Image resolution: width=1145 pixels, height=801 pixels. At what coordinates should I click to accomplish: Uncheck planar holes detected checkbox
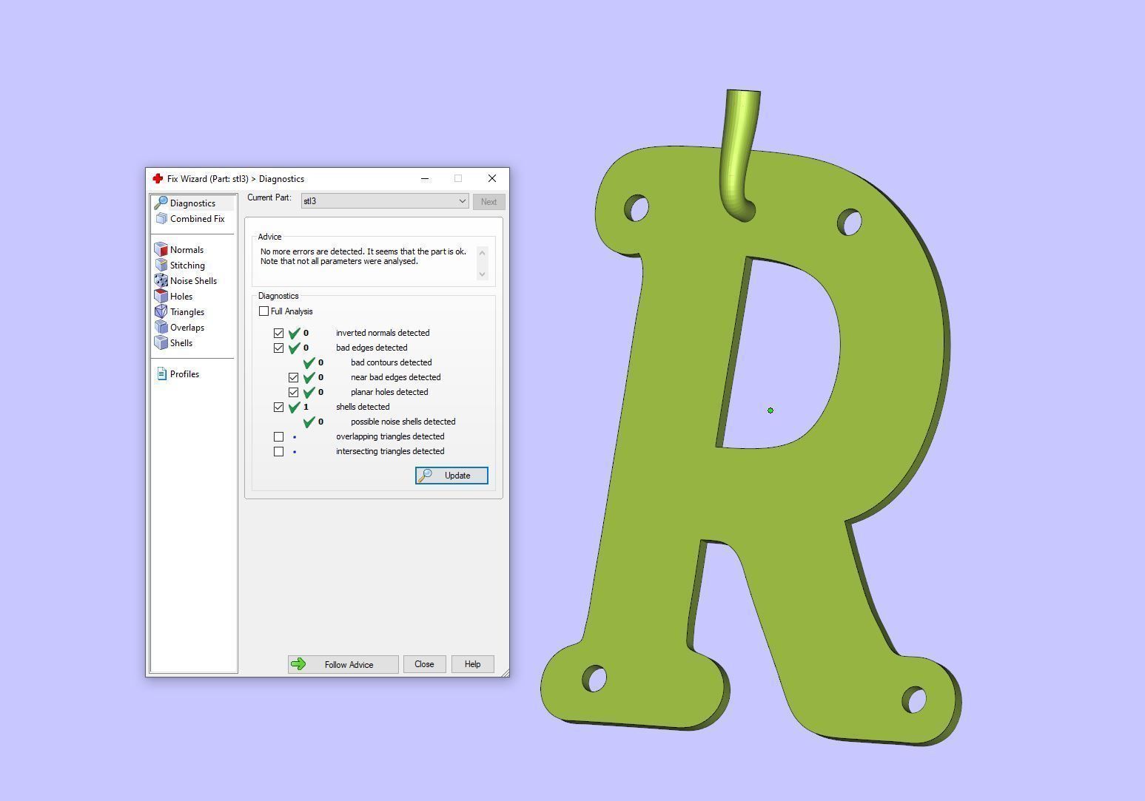293,393
